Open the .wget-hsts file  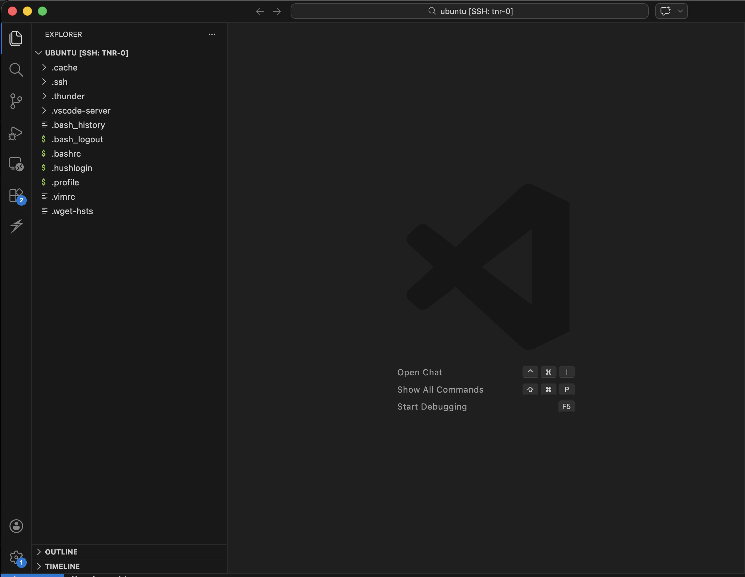pyautogui.click(x=129, y=211)
